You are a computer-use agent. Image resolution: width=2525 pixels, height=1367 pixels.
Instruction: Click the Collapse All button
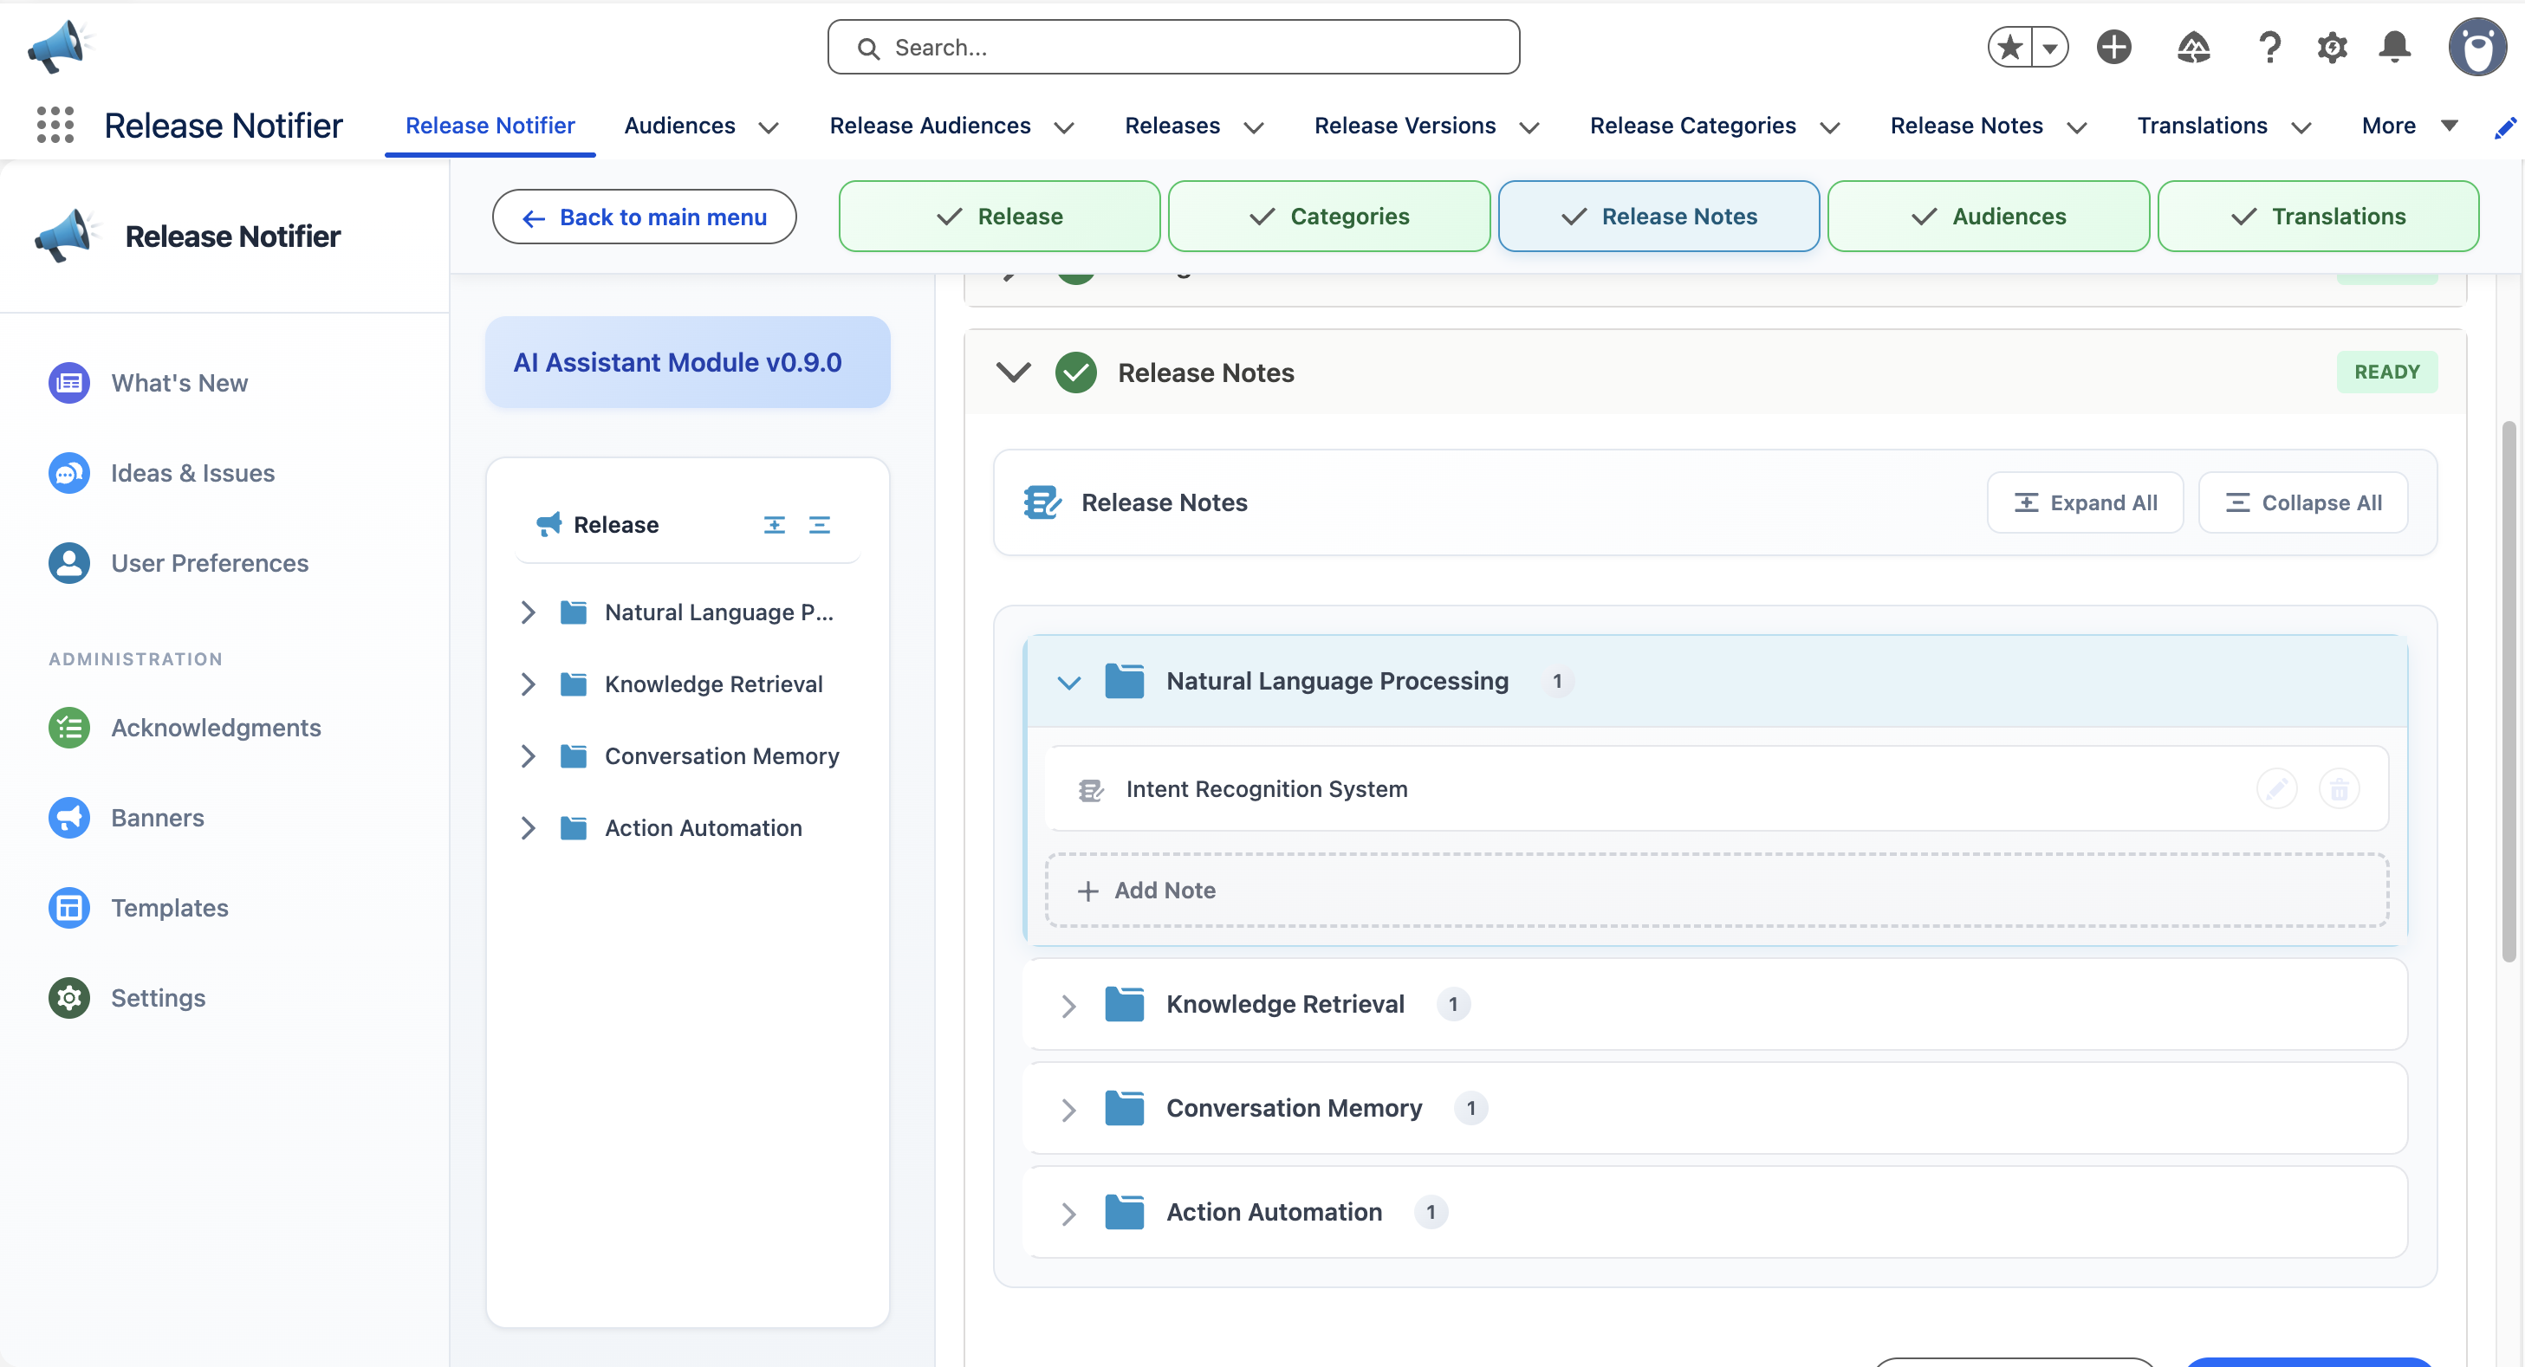2302,502
